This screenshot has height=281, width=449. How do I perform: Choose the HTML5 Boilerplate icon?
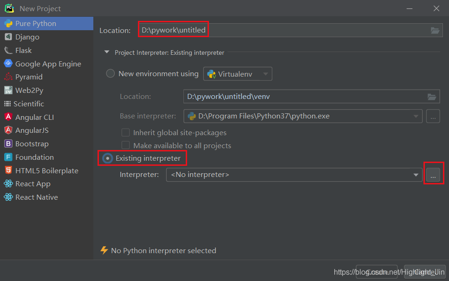point(8,170)
